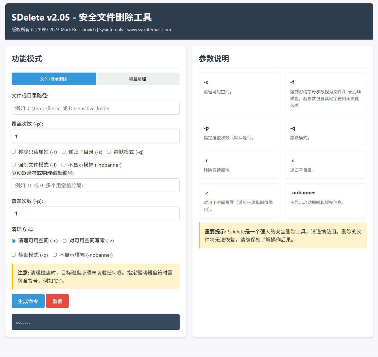Tick 不显示横幅 beside 强制文件模式

tap(64, 165)
